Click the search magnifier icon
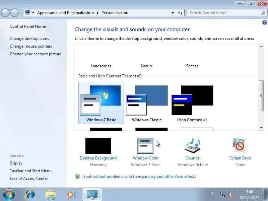Viewport: 268px width, 201px height. tap(263, 13)
